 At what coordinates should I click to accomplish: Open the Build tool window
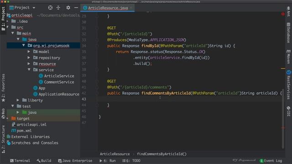44,161
